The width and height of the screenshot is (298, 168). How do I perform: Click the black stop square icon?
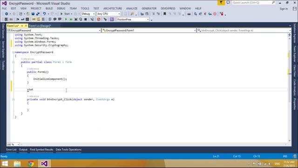point(86,19)
